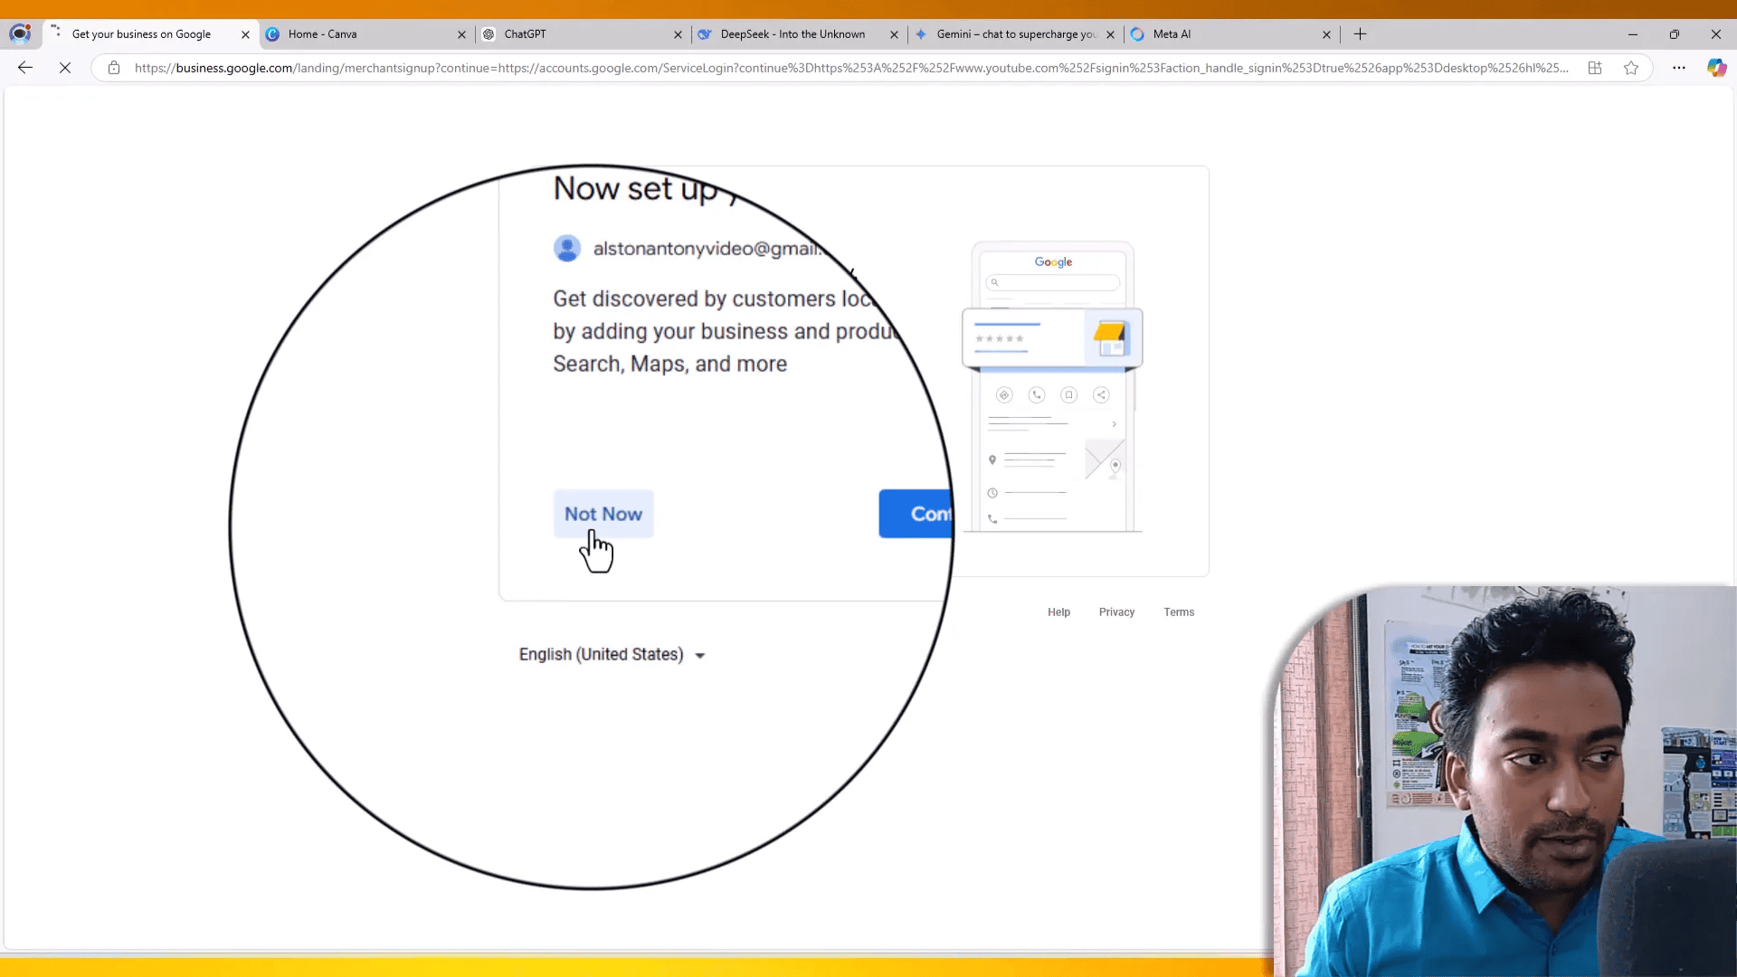This screenshot has height=977, width=1737.
Task: Open the browser profile icon
Action: 20,34
